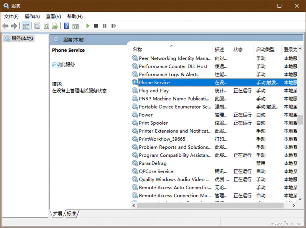The height and width of the screenshot is (228, 306).
Task: Select Performance Counter DLL Host row
Action: (214, 66)
